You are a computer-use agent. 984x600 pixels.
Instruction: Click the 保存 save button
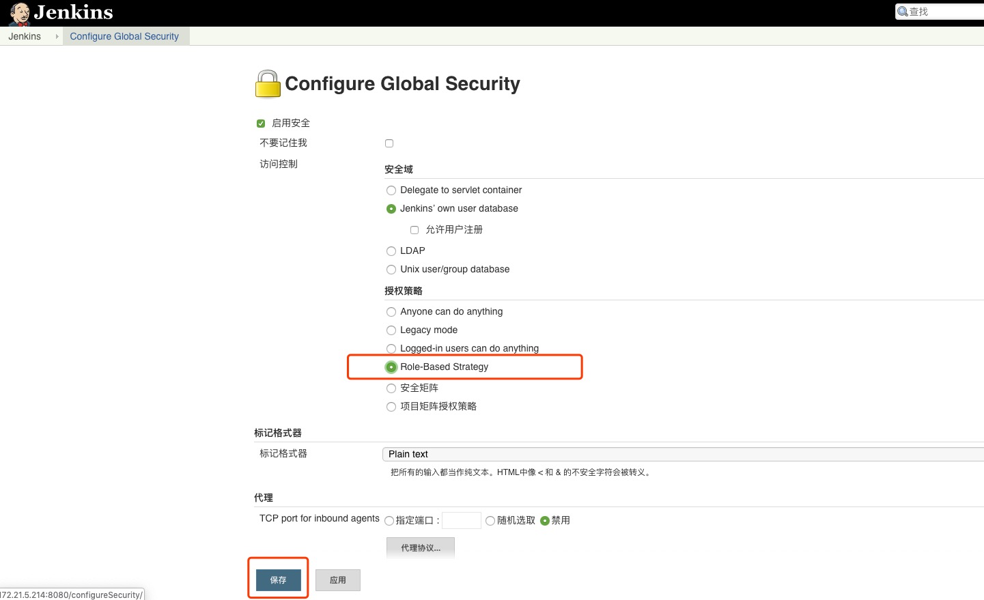279,580
